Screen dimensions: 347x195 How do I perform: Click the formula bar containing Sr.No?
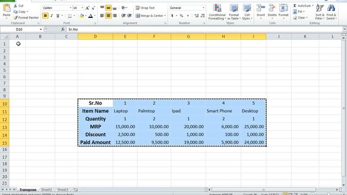click(204, 29)
